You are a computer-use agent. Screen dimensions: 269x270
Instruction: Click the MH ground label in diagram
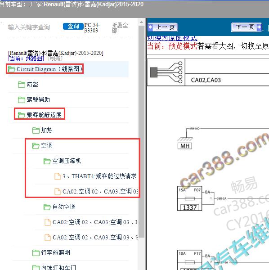[x=185, y=146]
